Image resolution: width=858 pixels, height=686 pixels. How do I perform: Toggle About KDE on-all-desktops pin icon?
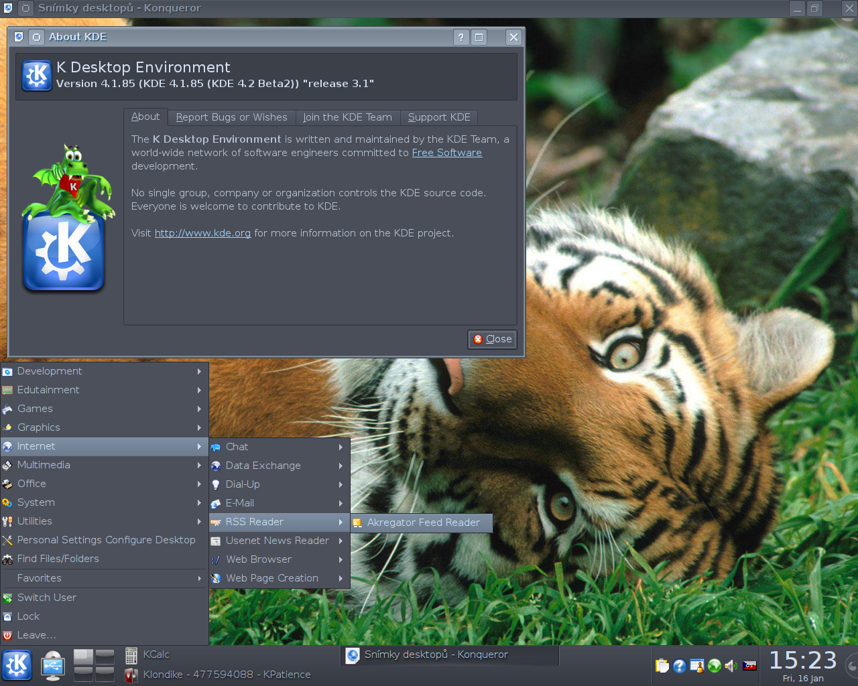click(36, 37)
